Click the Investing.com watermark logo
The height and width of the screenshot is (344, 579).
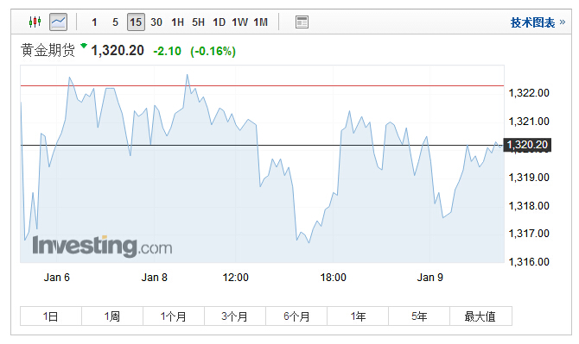click(x=102, y=246)
